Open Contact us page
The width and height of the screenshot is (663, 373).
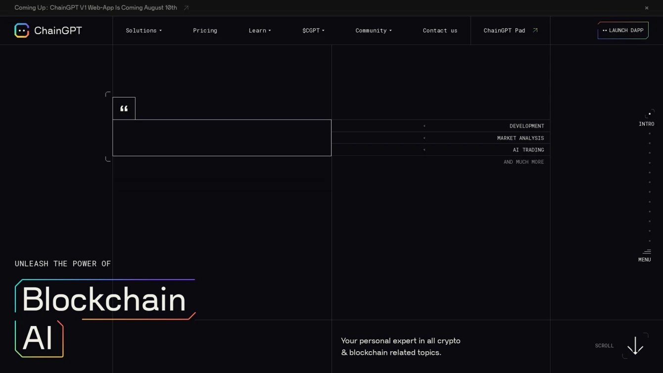click(x=440, y=31)
